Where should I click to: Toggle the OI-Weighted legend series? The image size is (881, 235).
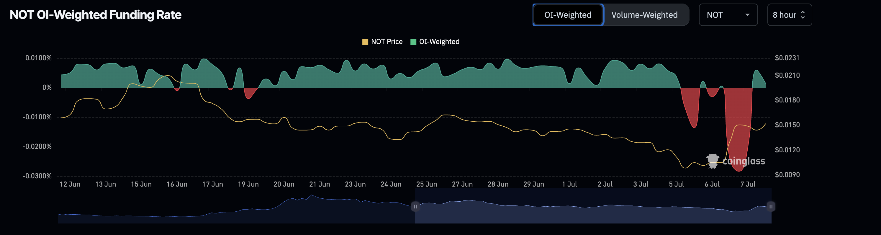435,42
